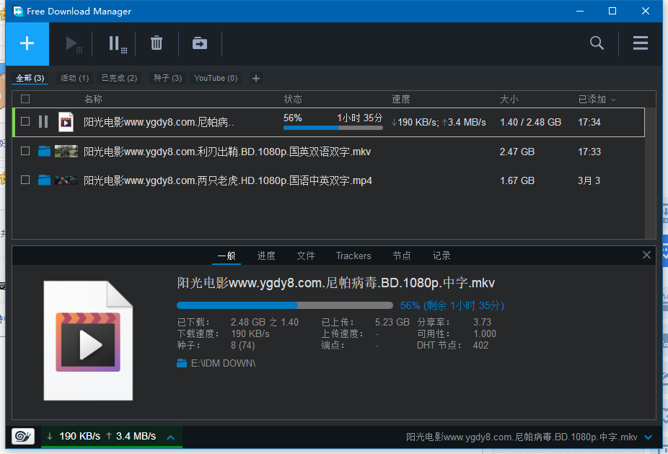Image resolution: width=668 pixels, height=454 pixels.
Task: Click thumbnail of 两只老虎 video
Action: (x=66, y=180)
